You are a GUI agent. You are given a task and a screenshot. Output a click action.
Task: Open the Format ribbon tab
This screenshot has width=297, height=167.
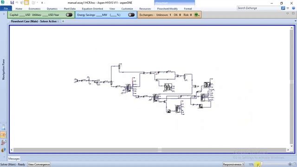(187, 9)
